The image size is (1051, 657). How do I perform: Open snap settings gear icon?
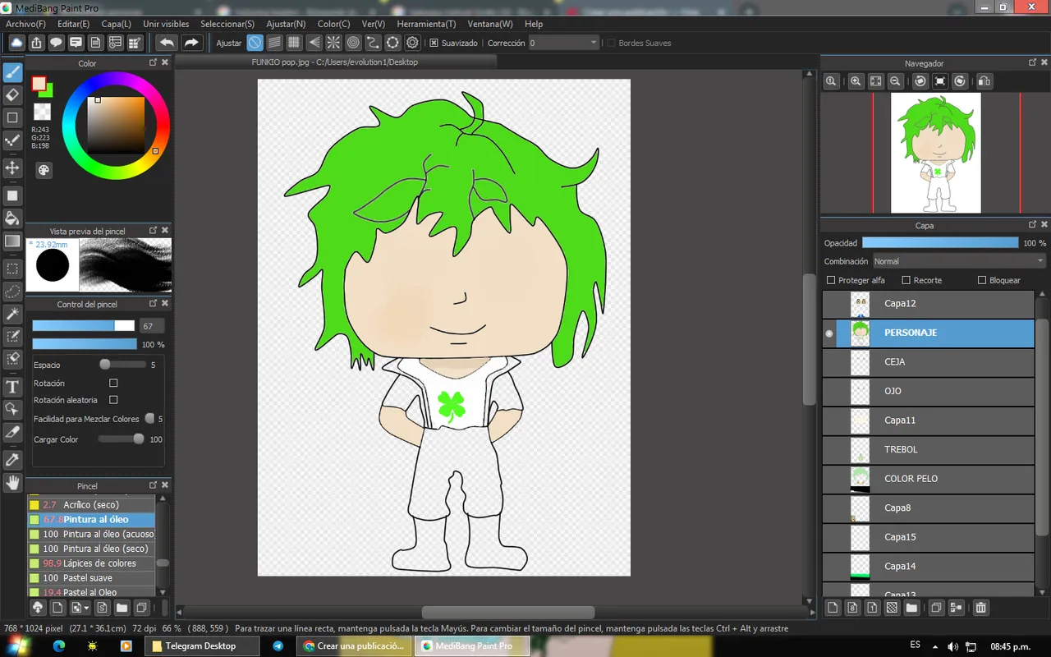coord(412,43)
